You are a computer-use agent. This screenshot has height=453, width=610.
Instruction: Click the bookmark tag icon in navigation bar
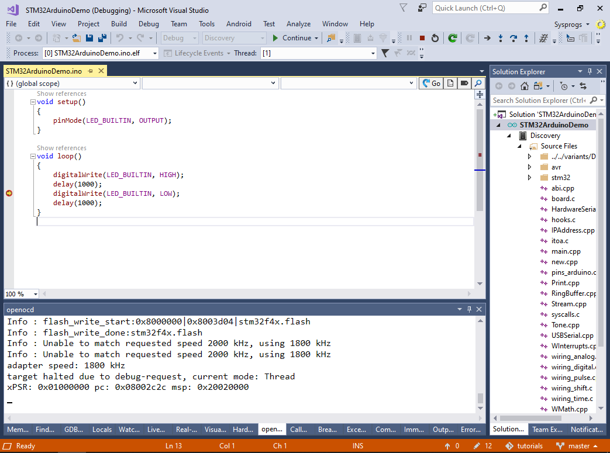tap(464, 83)
